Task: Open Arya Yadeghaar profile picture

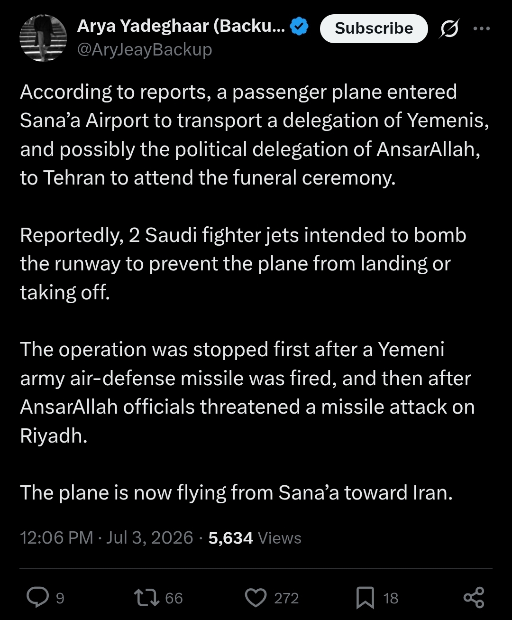Action: pos(43,37)
